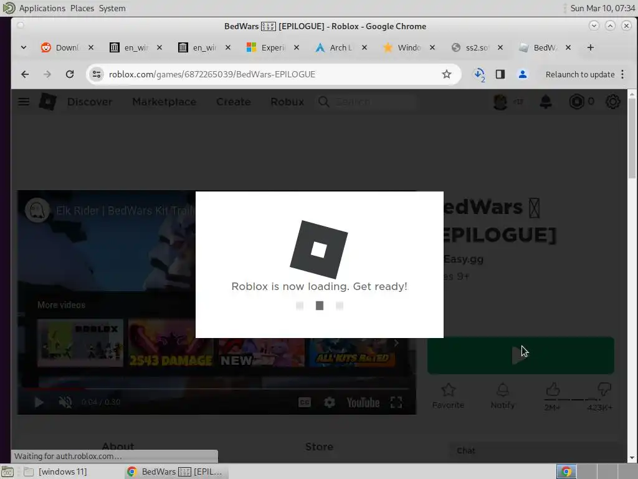638x479 pixels.
Task: Open the Places system menu
Action: [x=82, y=8]
